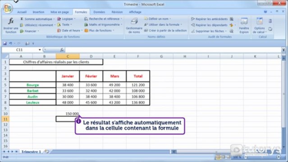This screenshot has height=162, width=288.
Task: Click Utiliser dans la formule
Action: coord(163,25)
